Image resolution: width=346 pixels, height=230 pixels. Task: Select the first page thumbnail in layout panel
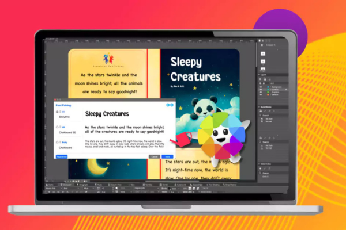(x=263, y=53)
